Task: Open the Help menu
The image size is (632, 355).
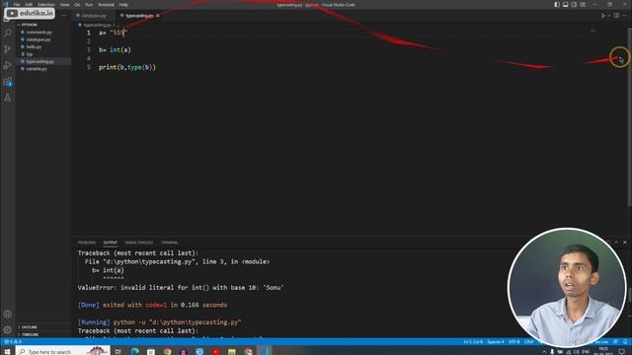Action: pos(123,4)
